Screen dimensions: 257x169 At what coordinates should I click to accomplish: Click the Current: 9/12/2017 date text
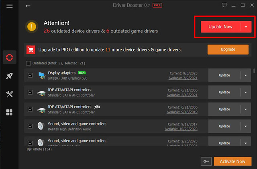click(x=183, y=124)
